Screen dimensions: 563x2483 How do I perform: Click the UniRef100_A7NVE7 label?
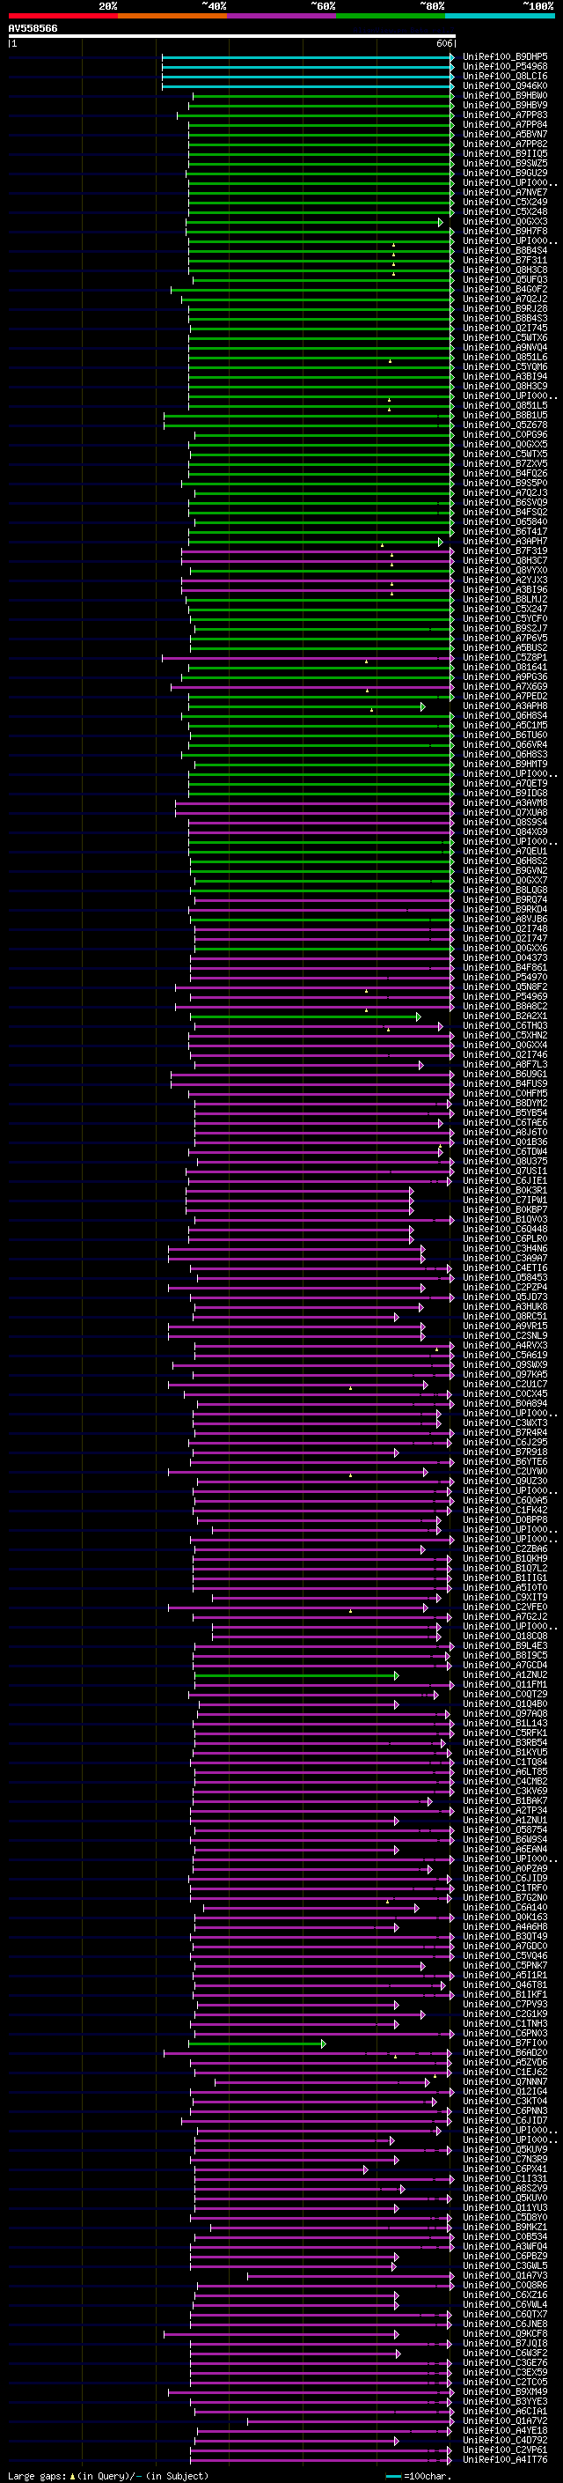pos(505,193)
